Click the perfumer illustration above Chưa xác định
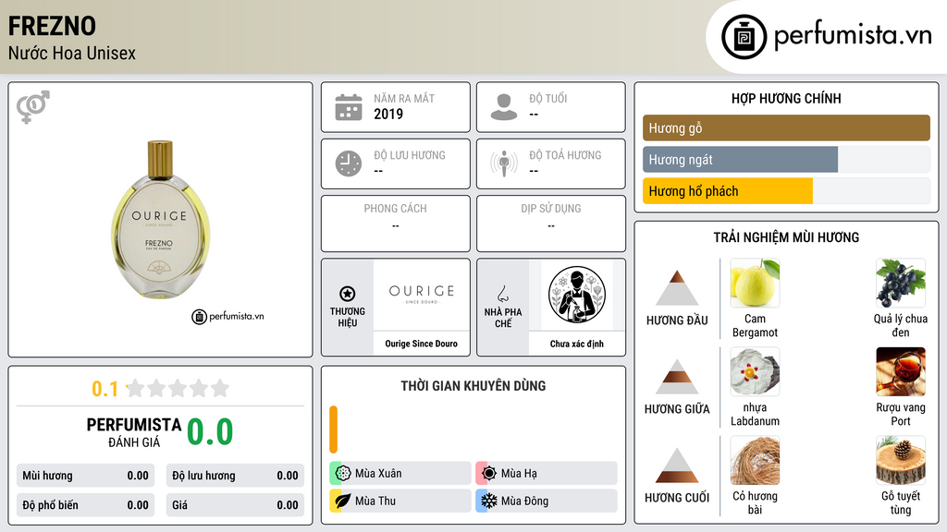 (577, 295)
